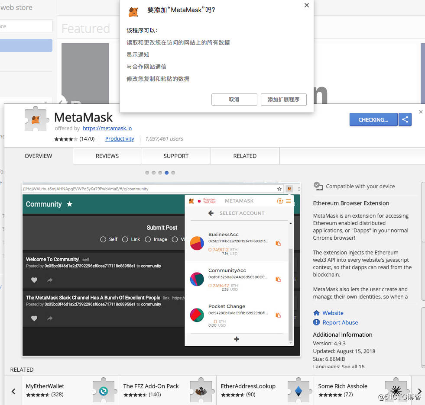425x405 pixels.
Task: Switch to the SUPPORT tab
Action: coord(176,156)
